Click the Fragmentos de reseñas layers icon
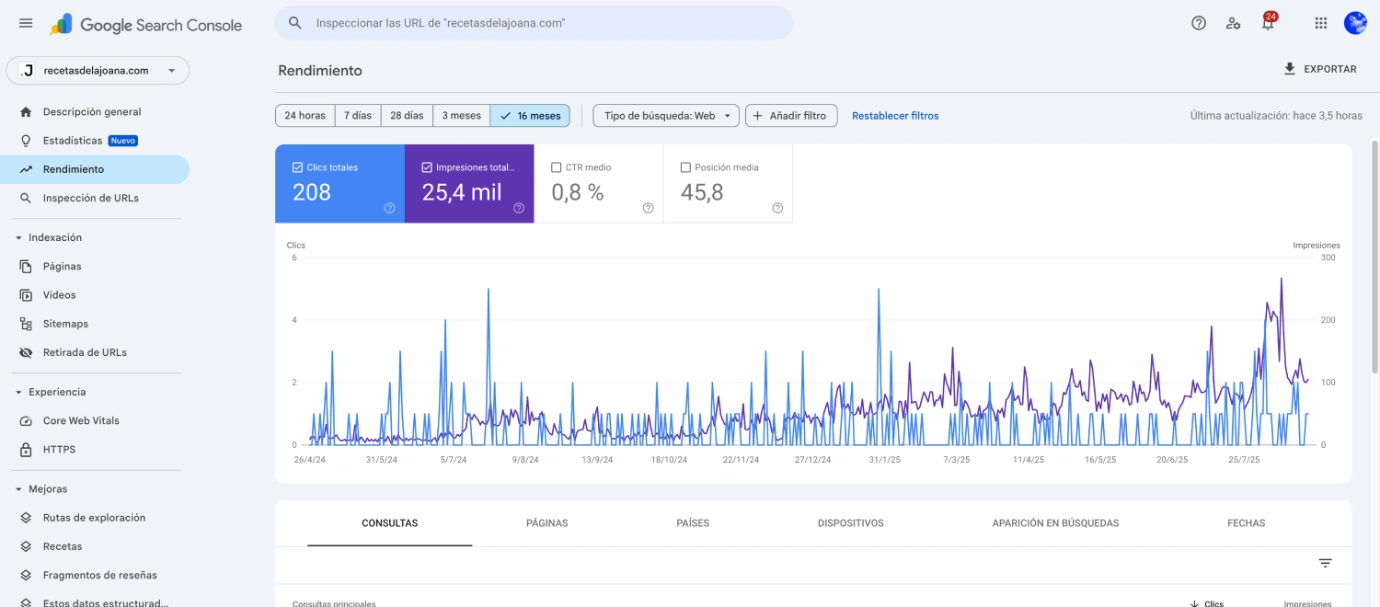 click(26, 575)
